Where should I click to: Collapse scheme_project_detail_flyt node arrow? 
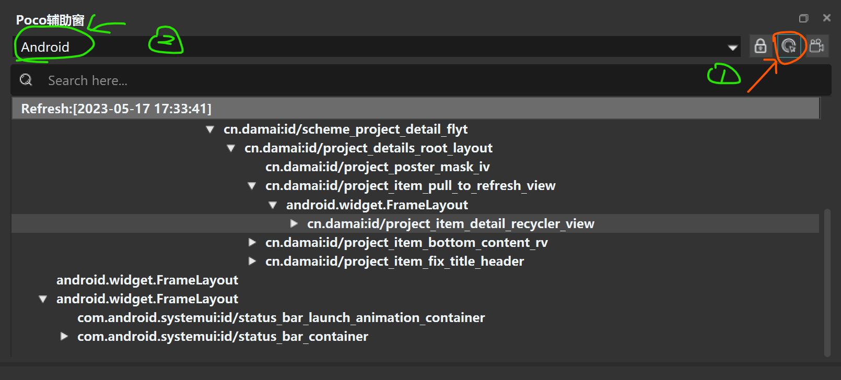pyautogui.click(x=210, y=129)
